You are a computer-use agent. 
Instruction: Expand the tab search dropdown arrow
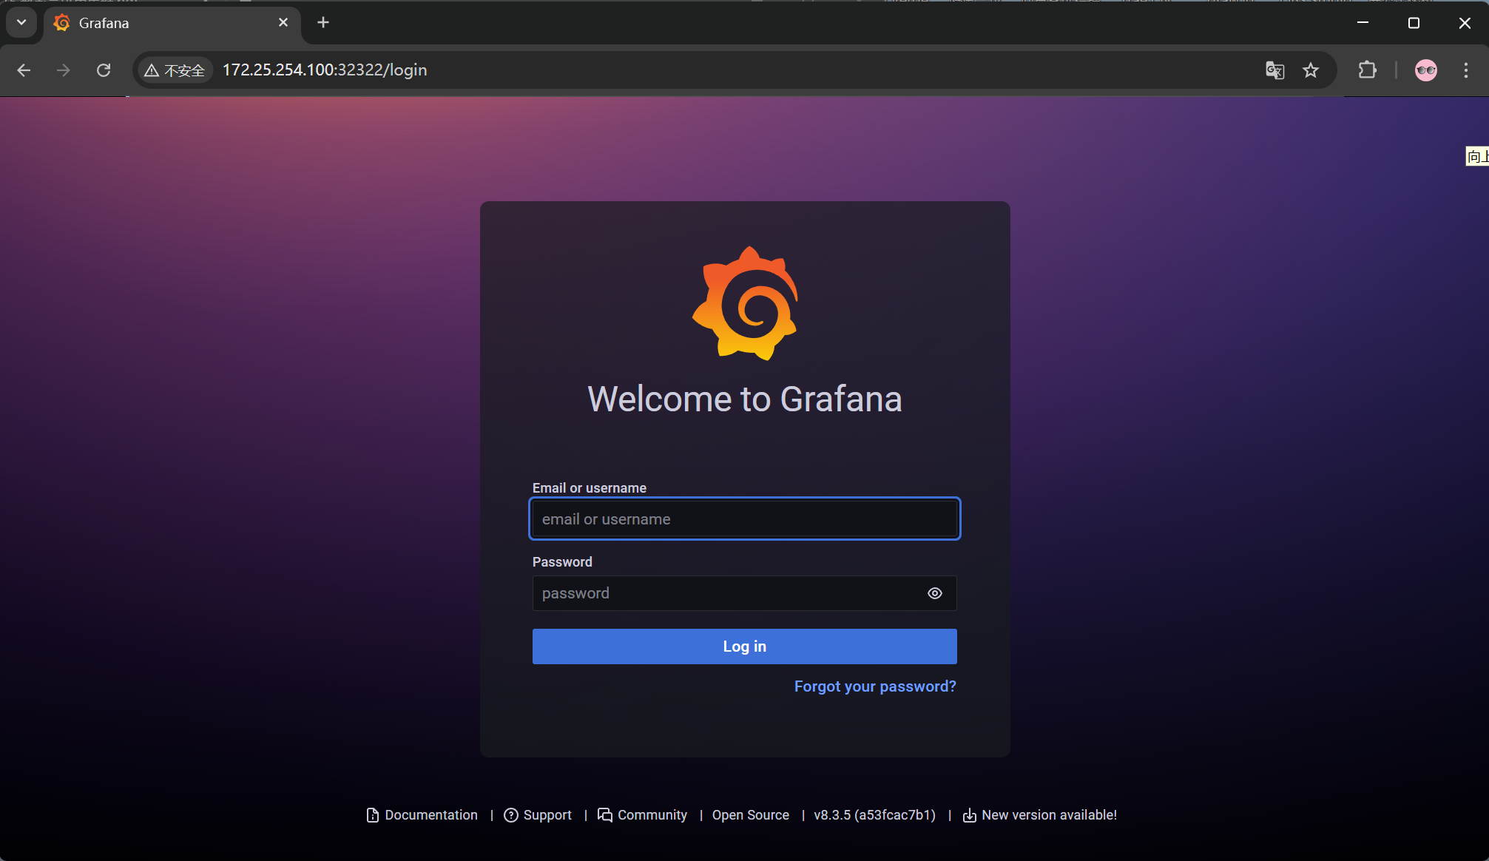21,23
